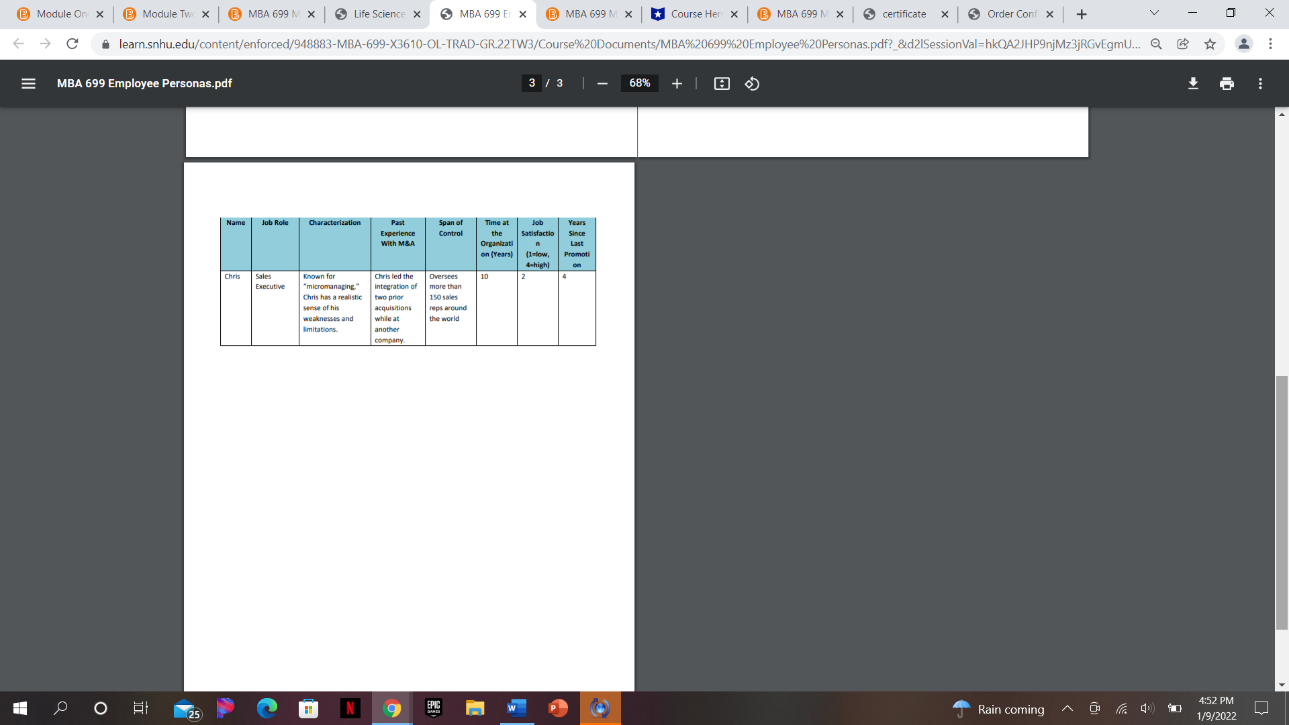Open PDF more options menu
This screenshot has width=1289, height=725.
click(x=1261, y=83)
